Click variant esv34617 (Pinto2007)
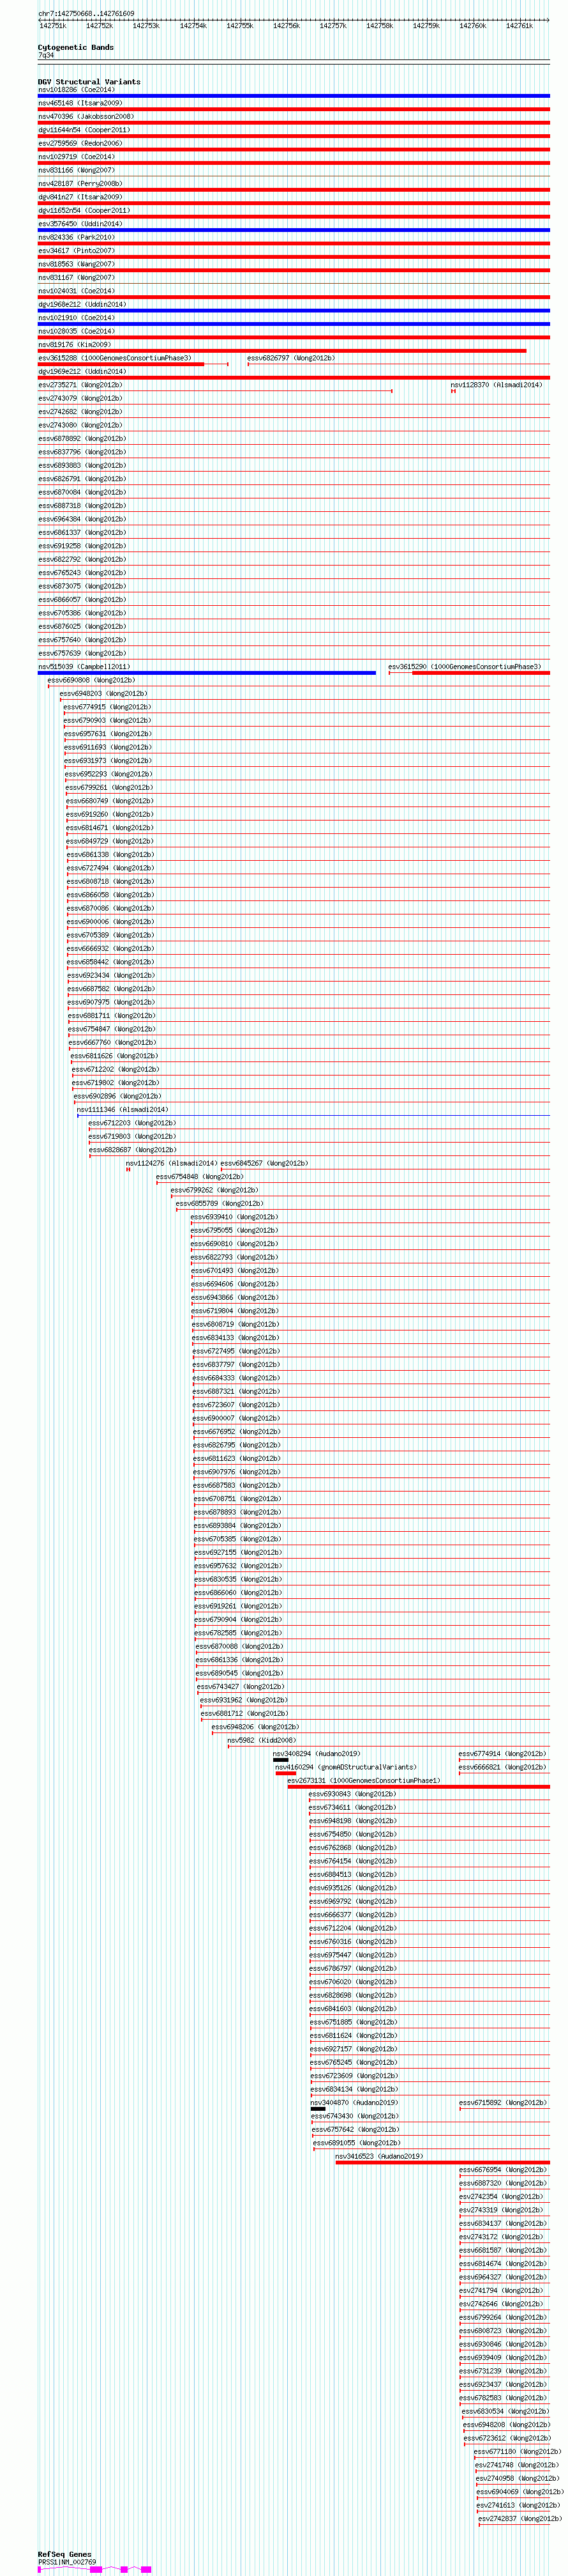This screenshot has height=2576, width=568. pos(76,251)
